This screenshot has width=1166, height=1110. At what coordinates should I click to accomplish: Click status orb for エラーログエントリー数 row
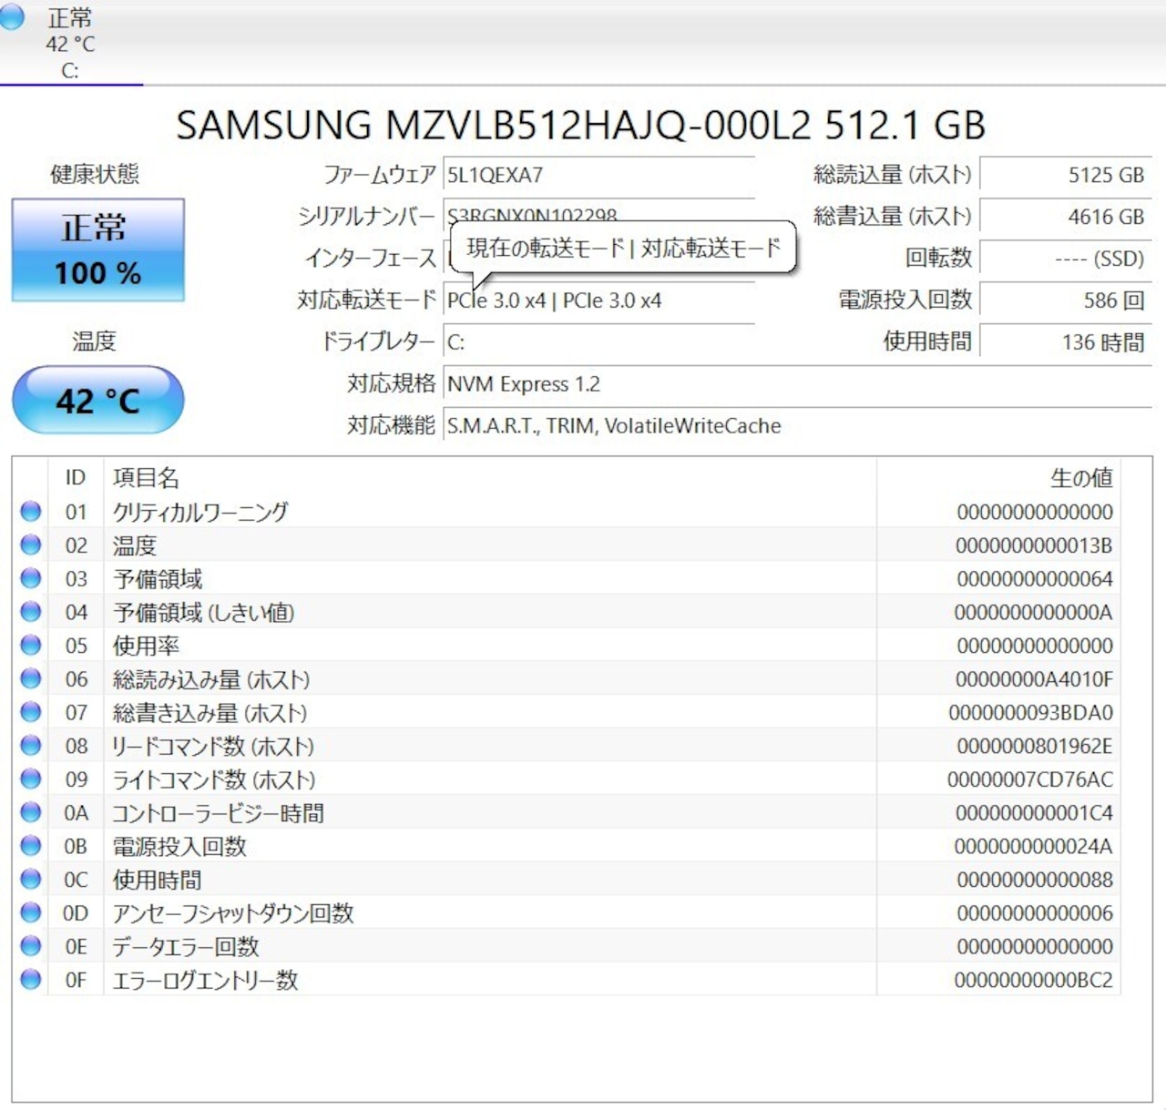[31, 980]
